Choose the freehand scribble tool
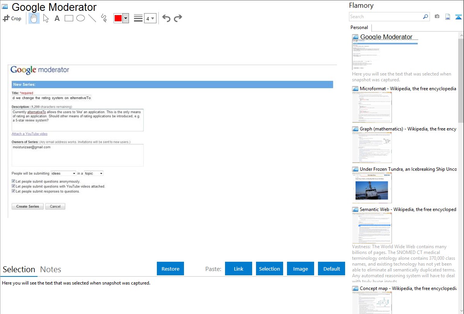Screen dimensions: 464x314 [104, 18]
